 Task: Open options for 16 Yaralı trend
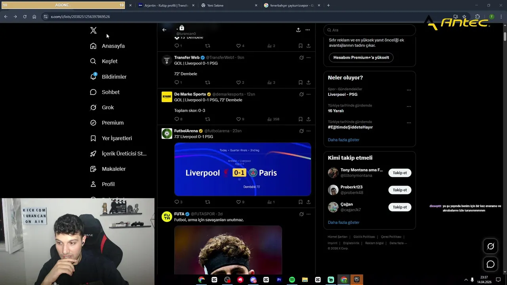pyautogui.click(x=409, y=106)
